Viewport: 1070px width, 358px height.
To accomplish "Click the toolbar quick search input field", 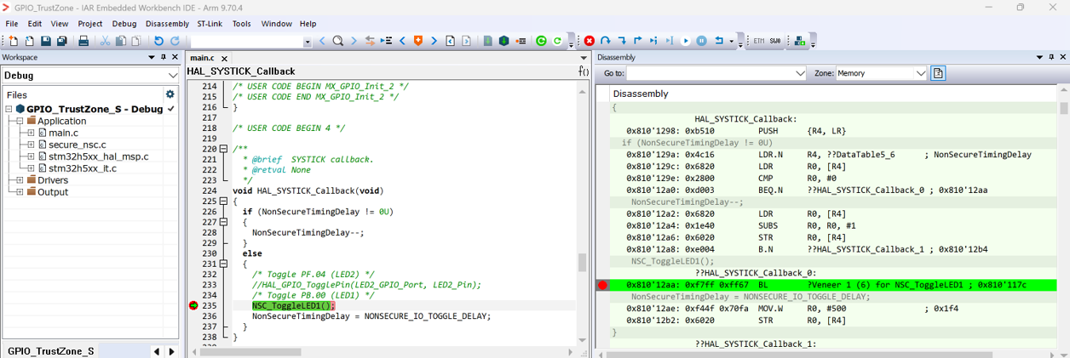I will click(x=246, y=41).
